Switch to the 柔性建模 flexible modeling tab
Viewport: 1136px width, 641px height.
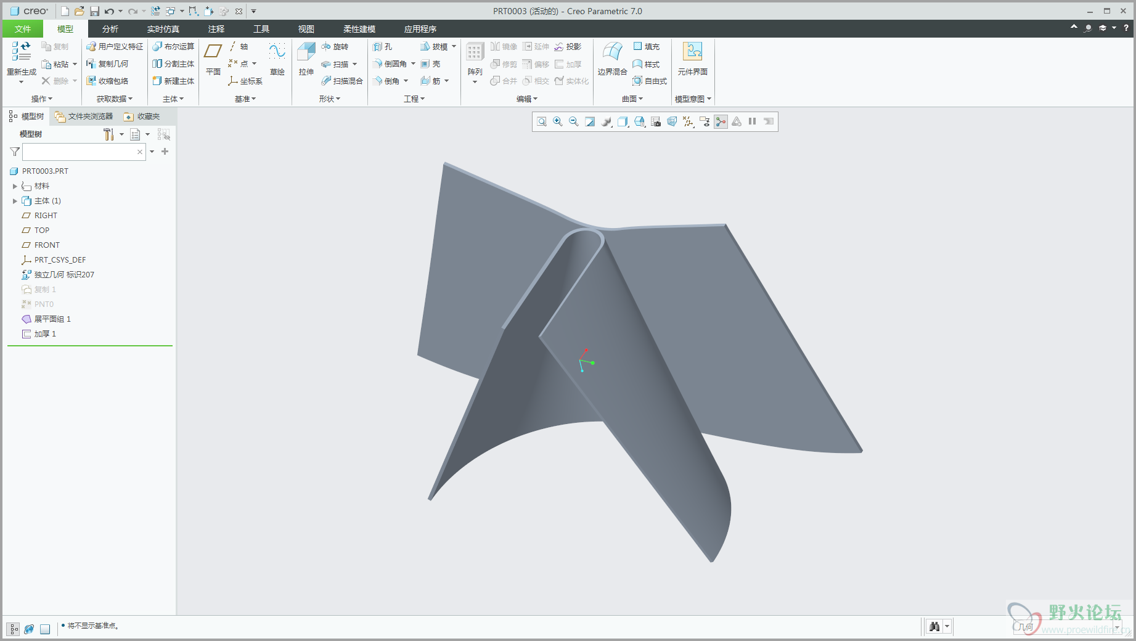pos(359,29)
